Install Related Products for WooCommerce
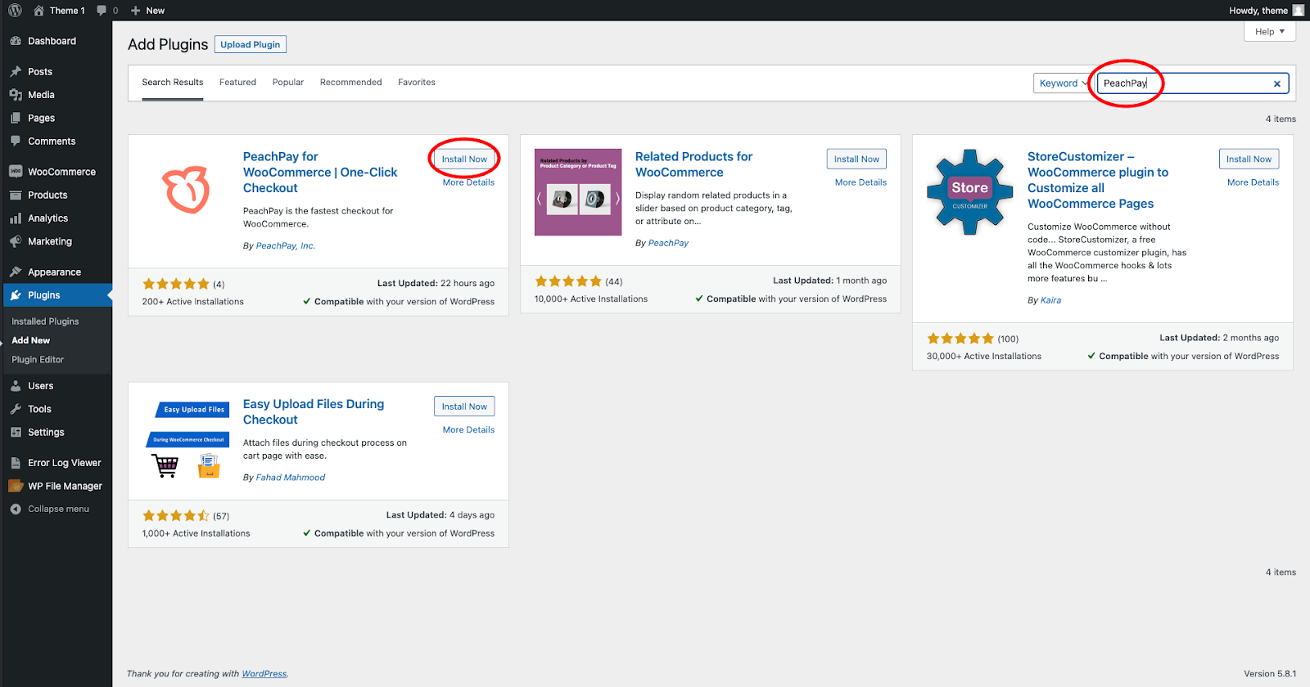Viewport: 1310px width, 687px height. pyautogui.click(x=856, y=159)
